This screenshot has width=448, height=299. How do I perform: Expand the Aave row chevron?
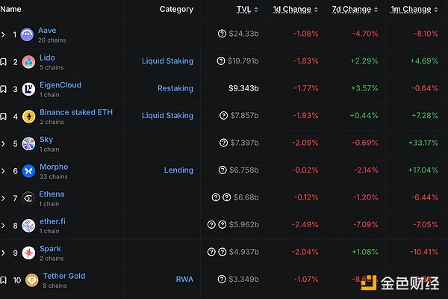point(4,34)
